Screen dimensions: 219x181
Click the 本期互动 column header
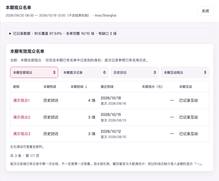(x=186, y=87)
